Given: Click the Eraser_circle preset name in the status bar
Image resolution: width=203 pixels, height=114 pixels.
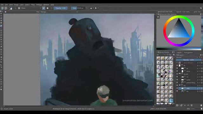Looking at the screenshot, I should click(8, 109).
